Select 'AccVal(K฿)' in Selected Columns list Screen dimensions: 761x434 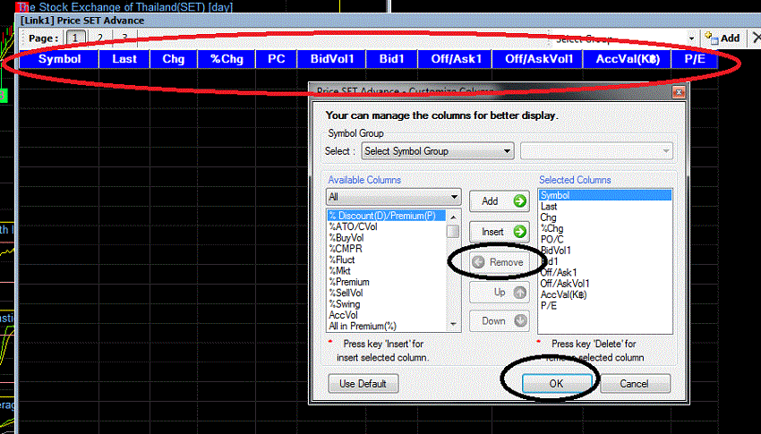tap(604, 294)
